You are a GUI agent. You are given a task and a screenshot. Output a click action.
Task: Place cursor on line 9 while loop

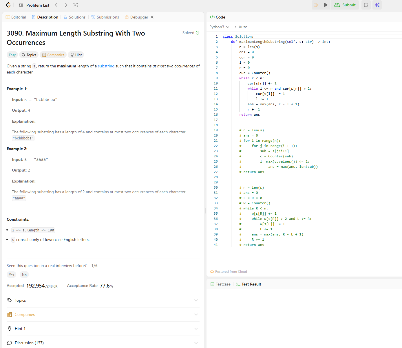point(251,78)
